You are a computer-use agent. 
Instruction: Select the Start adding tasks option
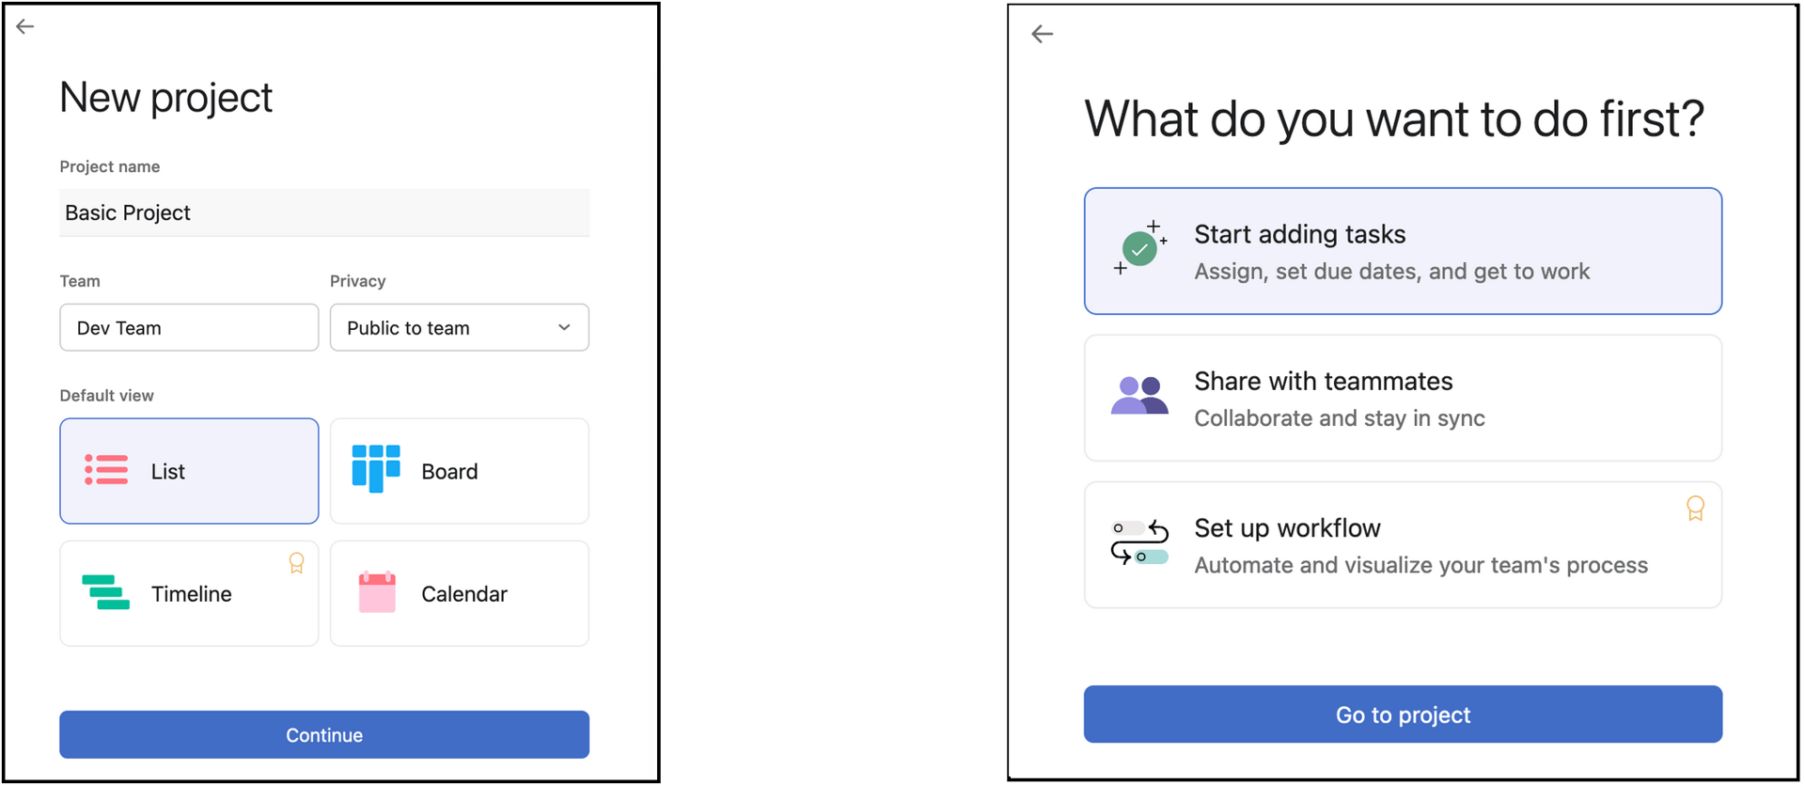point(1403,251)
